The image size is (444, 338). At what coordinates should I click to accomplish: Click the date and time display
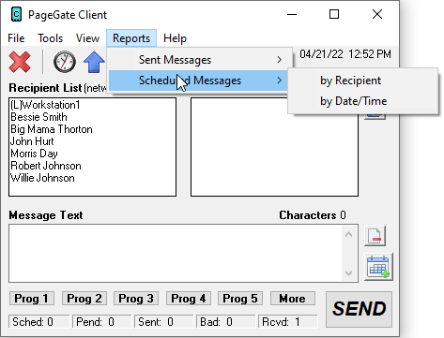[345, 54]
